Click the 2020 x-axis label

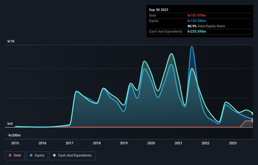[x=151, y=143]
